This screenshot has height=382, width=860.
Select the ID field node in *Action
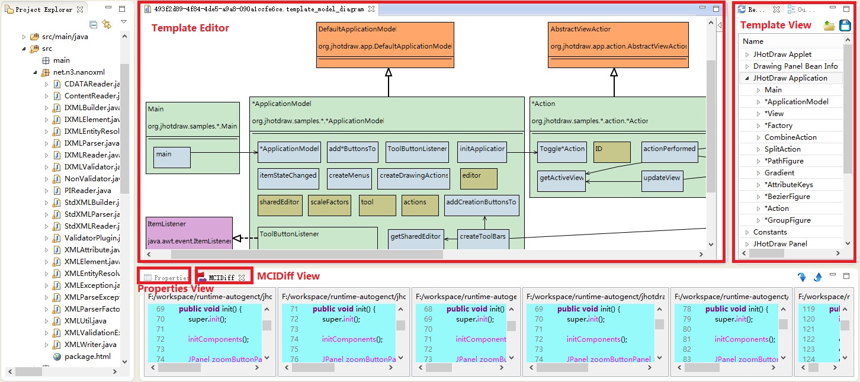(x=612, y=152)
